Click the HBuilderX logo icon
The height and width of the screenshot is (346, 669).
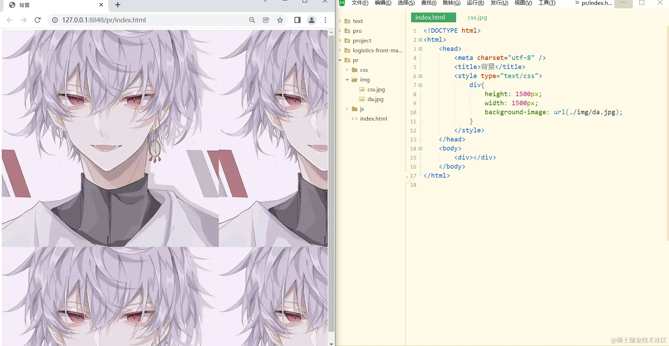click(342, 3)
